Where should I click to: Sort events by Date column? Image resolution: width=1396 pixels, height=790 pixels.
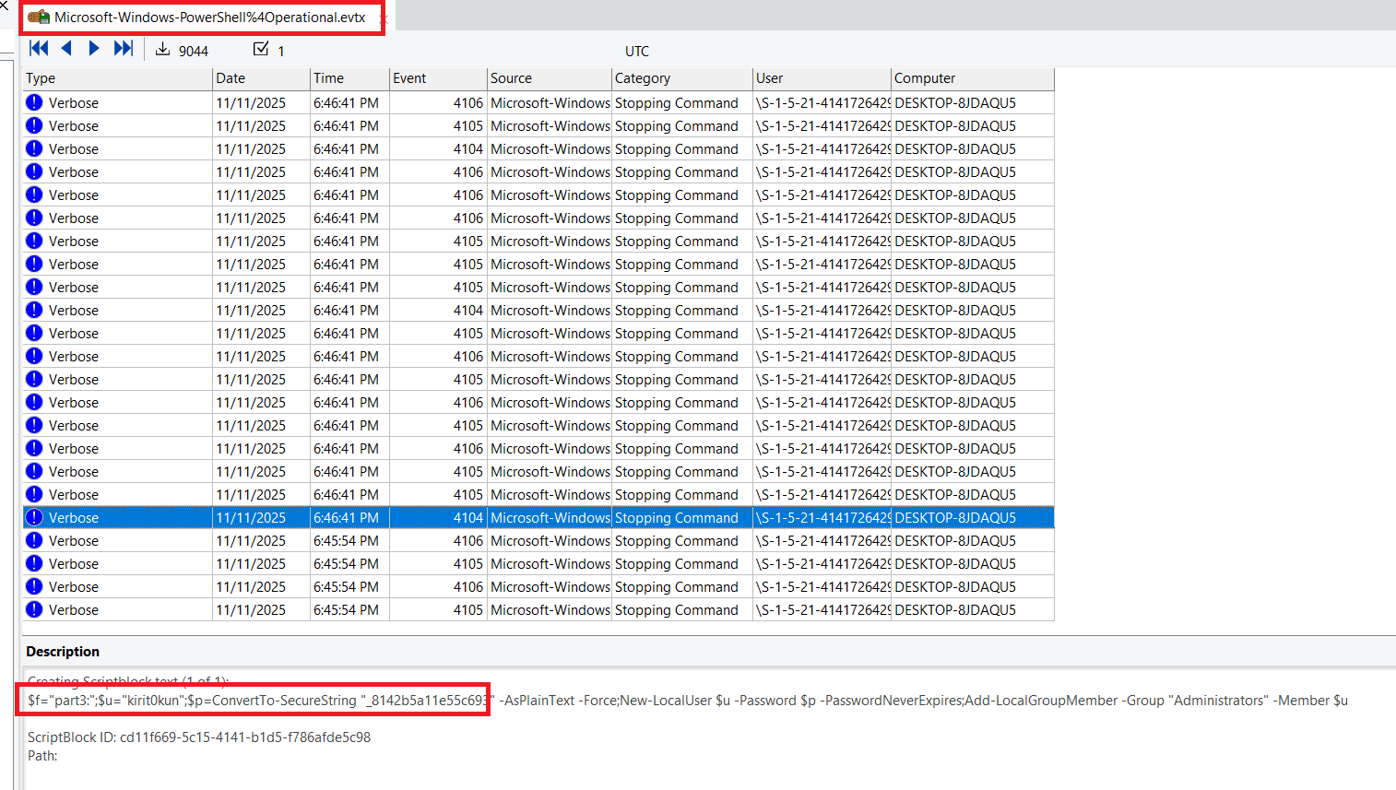(261, 78)
